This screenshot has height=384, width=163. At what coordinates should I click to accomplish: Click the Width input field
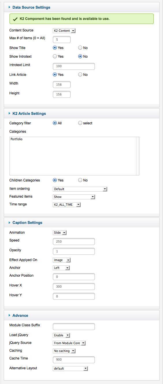(62, 85)
